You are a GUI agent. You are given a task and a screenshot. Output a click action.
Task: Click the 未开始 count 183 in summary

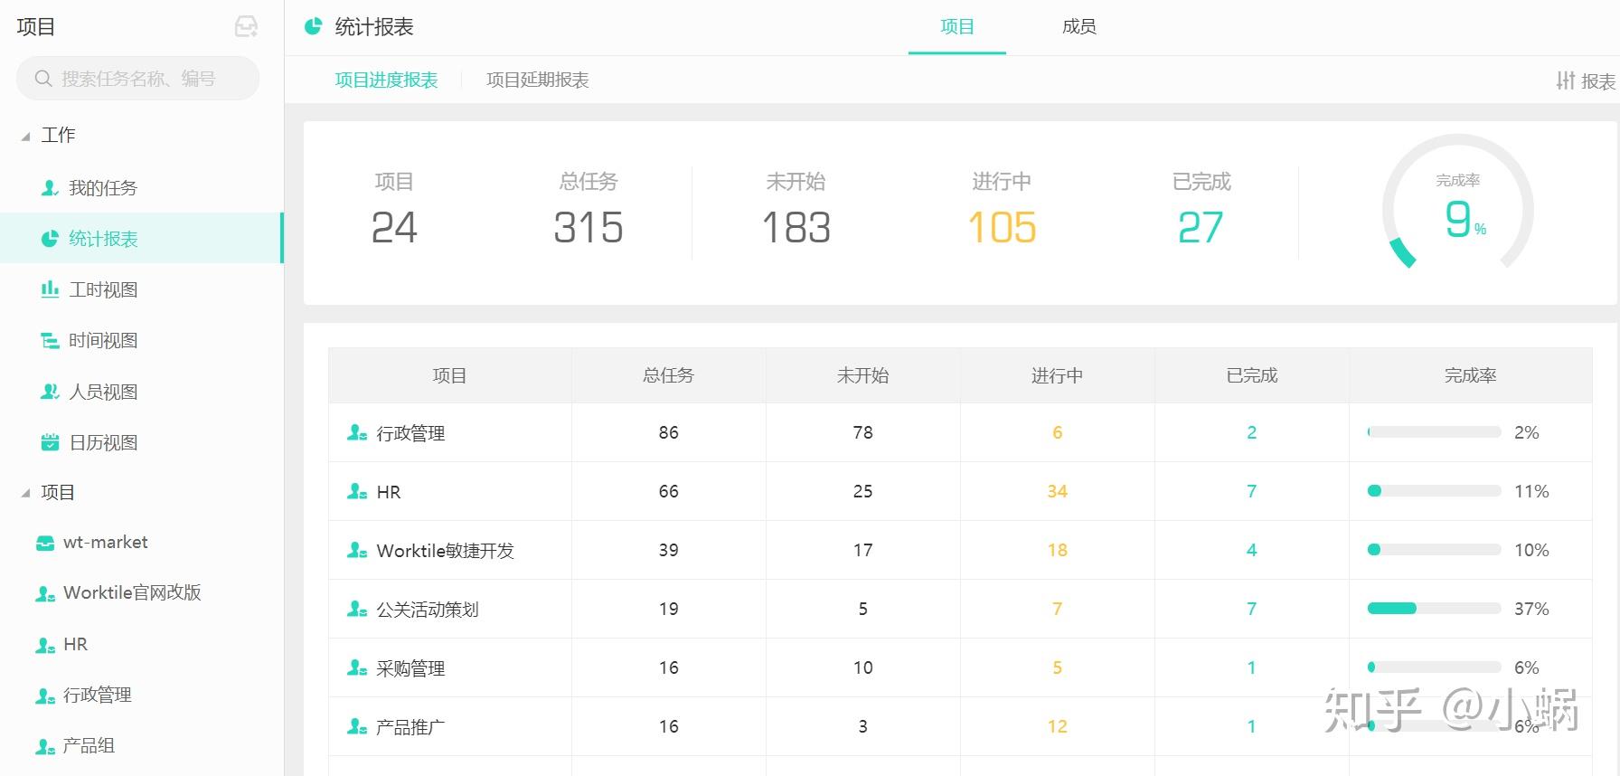pos(796,228)
